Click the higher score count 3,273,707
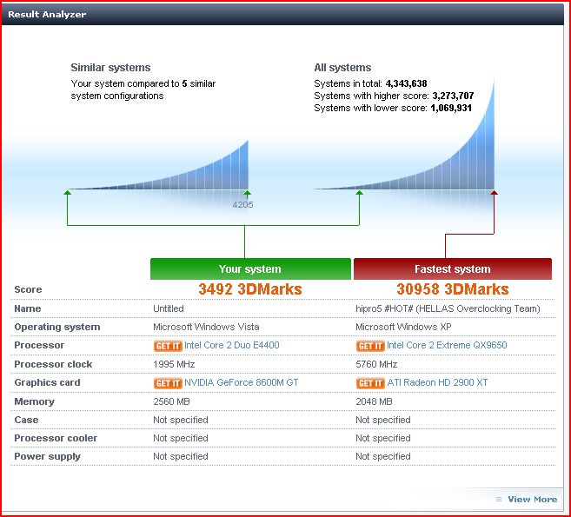The height and width of the screenshot is (517, 571). click(453, 96)
